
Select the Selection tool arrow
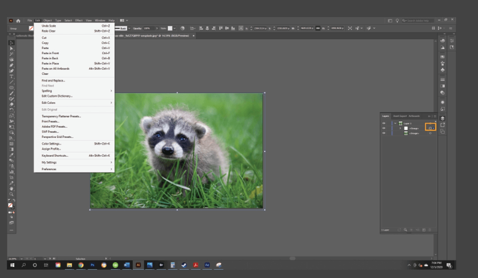[x=12, y=43]
